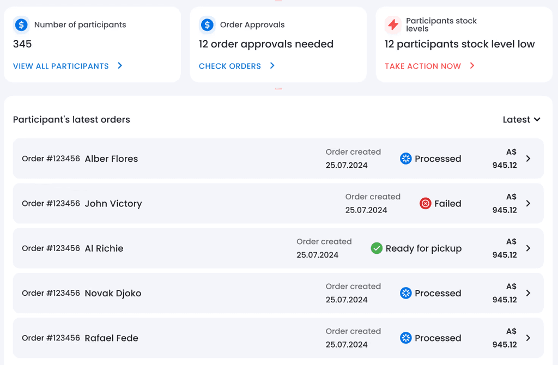Click the red Failed status icon

425,203
